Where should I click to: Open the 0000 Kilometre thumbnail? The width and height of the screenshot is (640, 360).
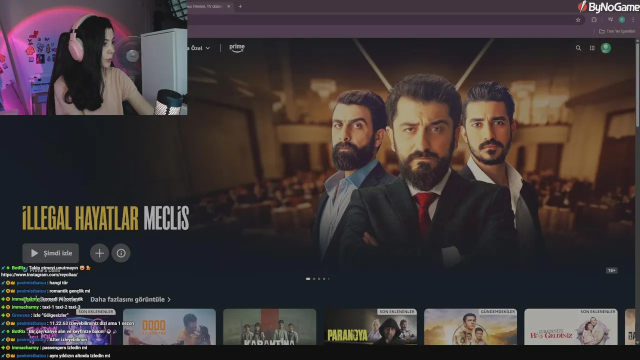(169, 327)
